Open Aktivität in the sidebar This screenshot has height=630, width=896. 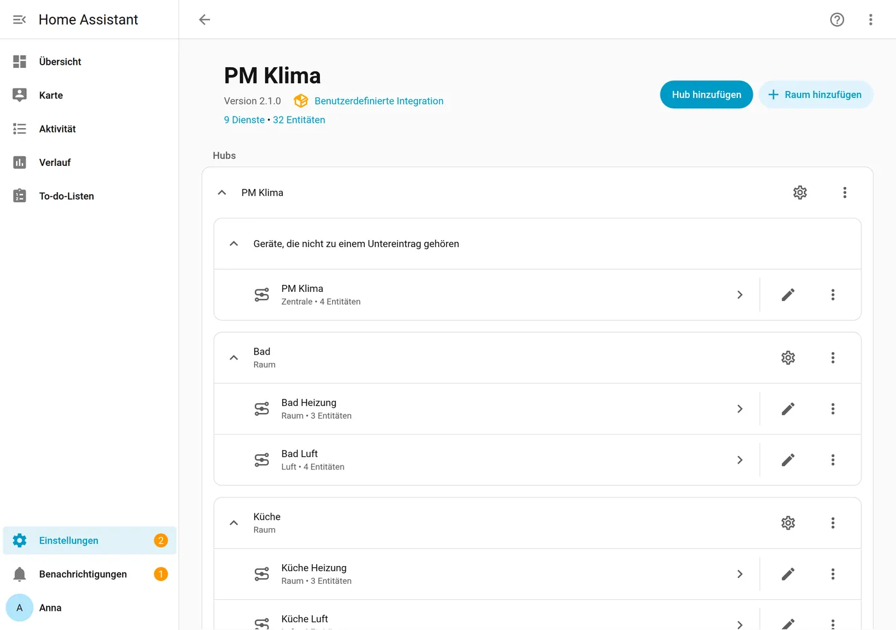90,129
